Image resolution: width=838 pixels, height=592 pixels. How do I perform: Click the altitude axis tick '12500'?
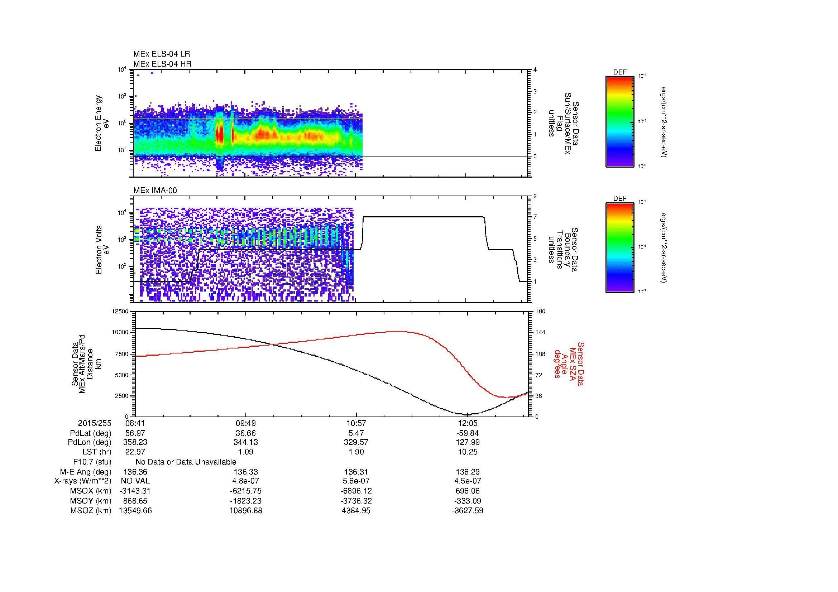[120, 311]
